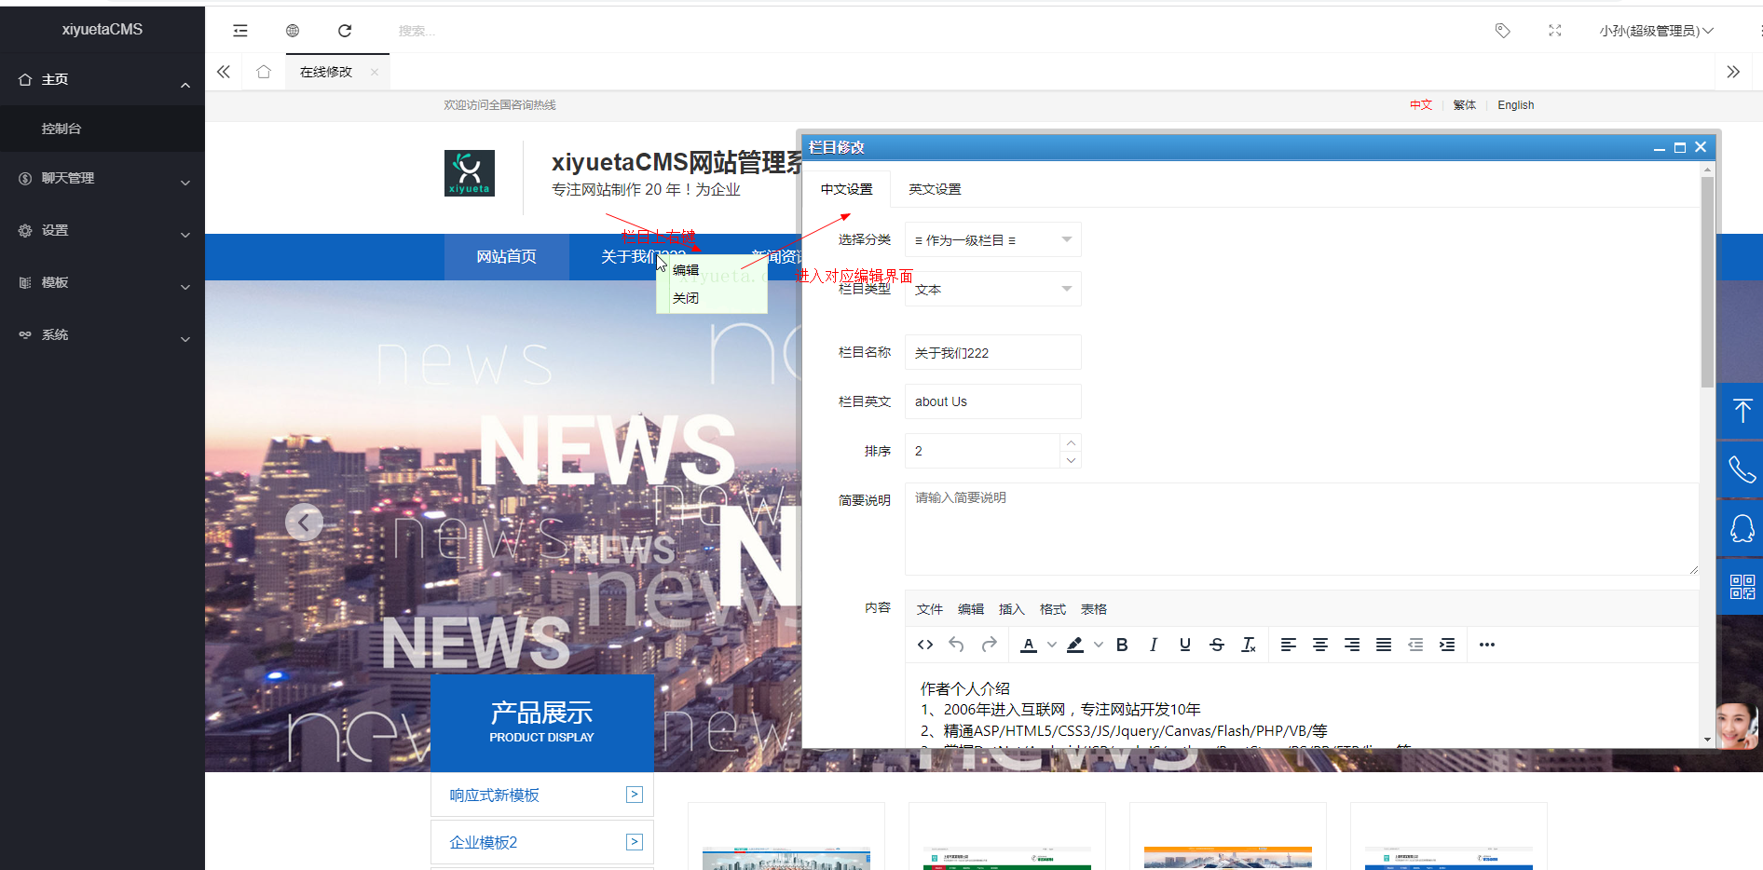Toggle strikethrough formatting
This screenshot has height=870, width=1763.
pyautogui.click(x=1217, y=645)
